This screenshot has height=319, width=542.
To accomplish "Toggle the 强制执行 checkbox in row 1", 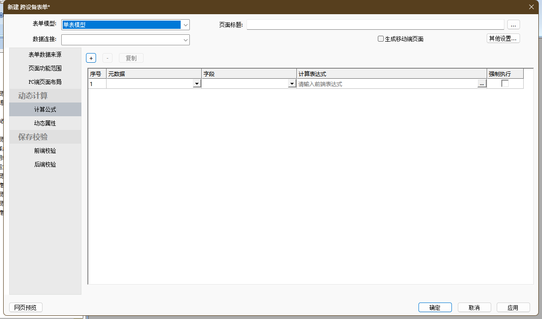I will pos(505,84).
